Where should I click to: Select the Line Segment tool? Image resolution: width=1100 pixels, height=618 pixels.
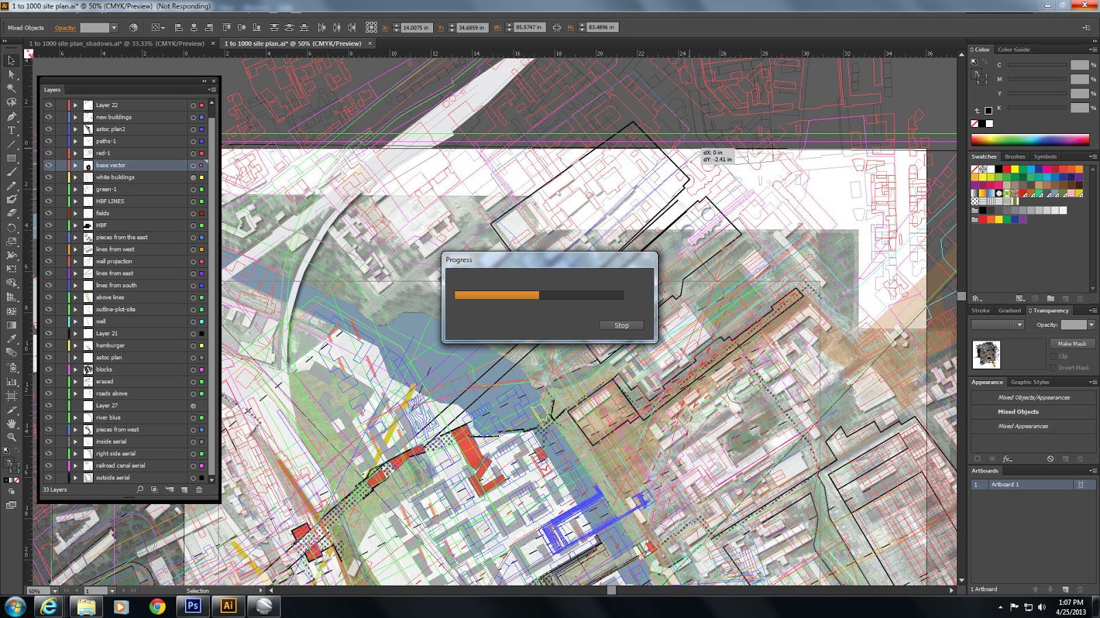point(11,144)
